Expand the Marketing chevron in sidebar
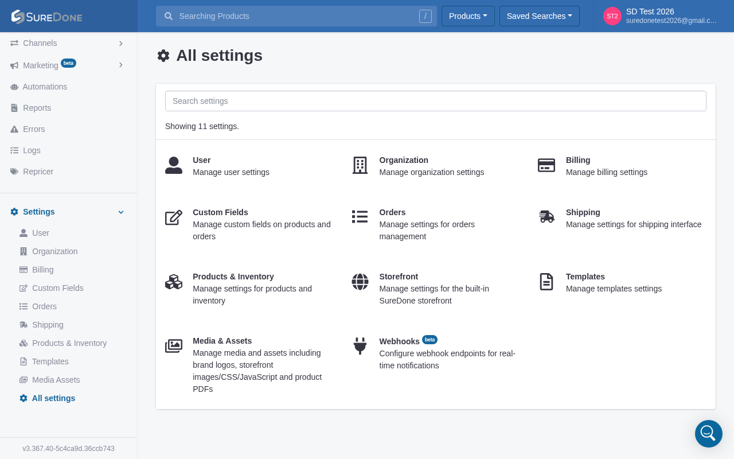This screenshot has width=734, height=459. [x=120, y=65]
